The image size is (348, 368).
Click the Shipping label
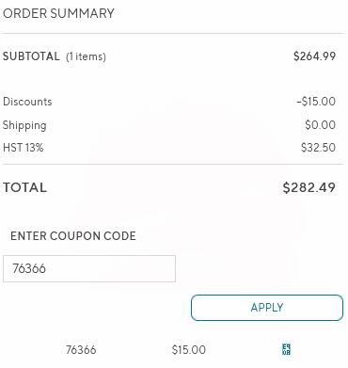pyautogui.click(x=24, y=125)
